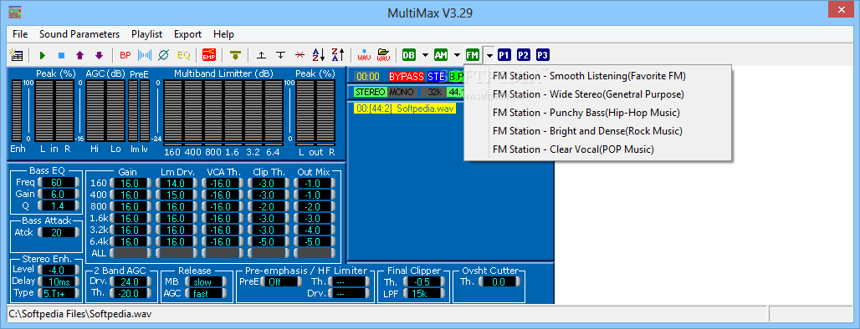This screenshot has height=329, width=860.
Task: Click the Final Clipper LPF value 15k
Action: tap(424, 293)
